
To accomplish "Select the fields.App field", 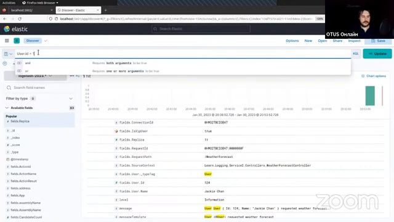I will click(x=18, y=195).
